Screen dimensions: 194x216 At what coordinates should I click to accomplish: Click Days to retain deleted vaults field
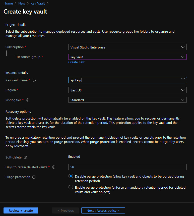pyautogui.click(x=127, y=167)
